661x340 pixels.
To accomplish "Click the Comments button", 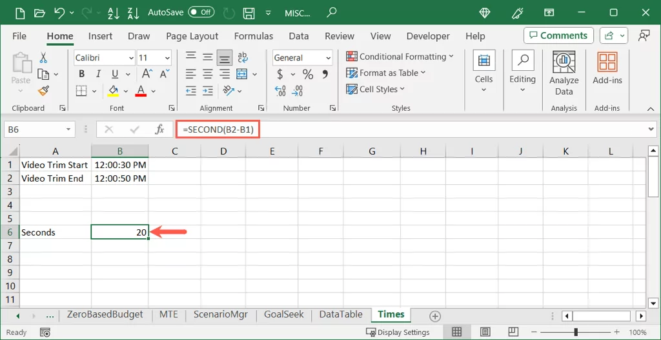I will pyautogui.click(x=558, y=35).
